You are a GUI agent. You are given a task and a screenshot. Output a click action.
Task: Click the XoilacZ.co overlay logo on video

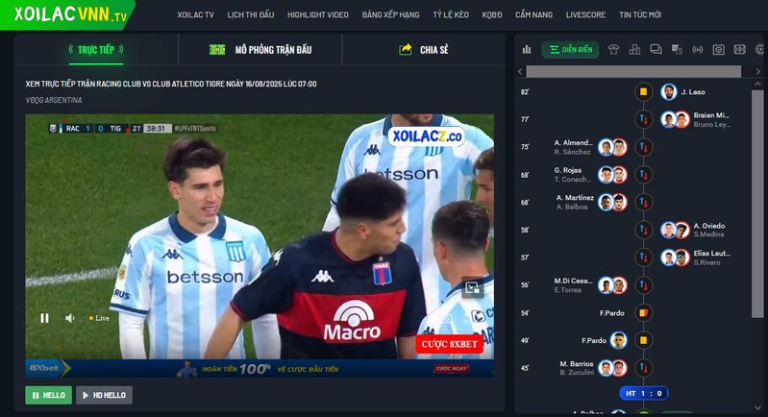click(427, 136)
